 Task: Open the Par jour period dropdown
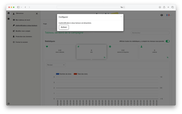coord(56,65)
